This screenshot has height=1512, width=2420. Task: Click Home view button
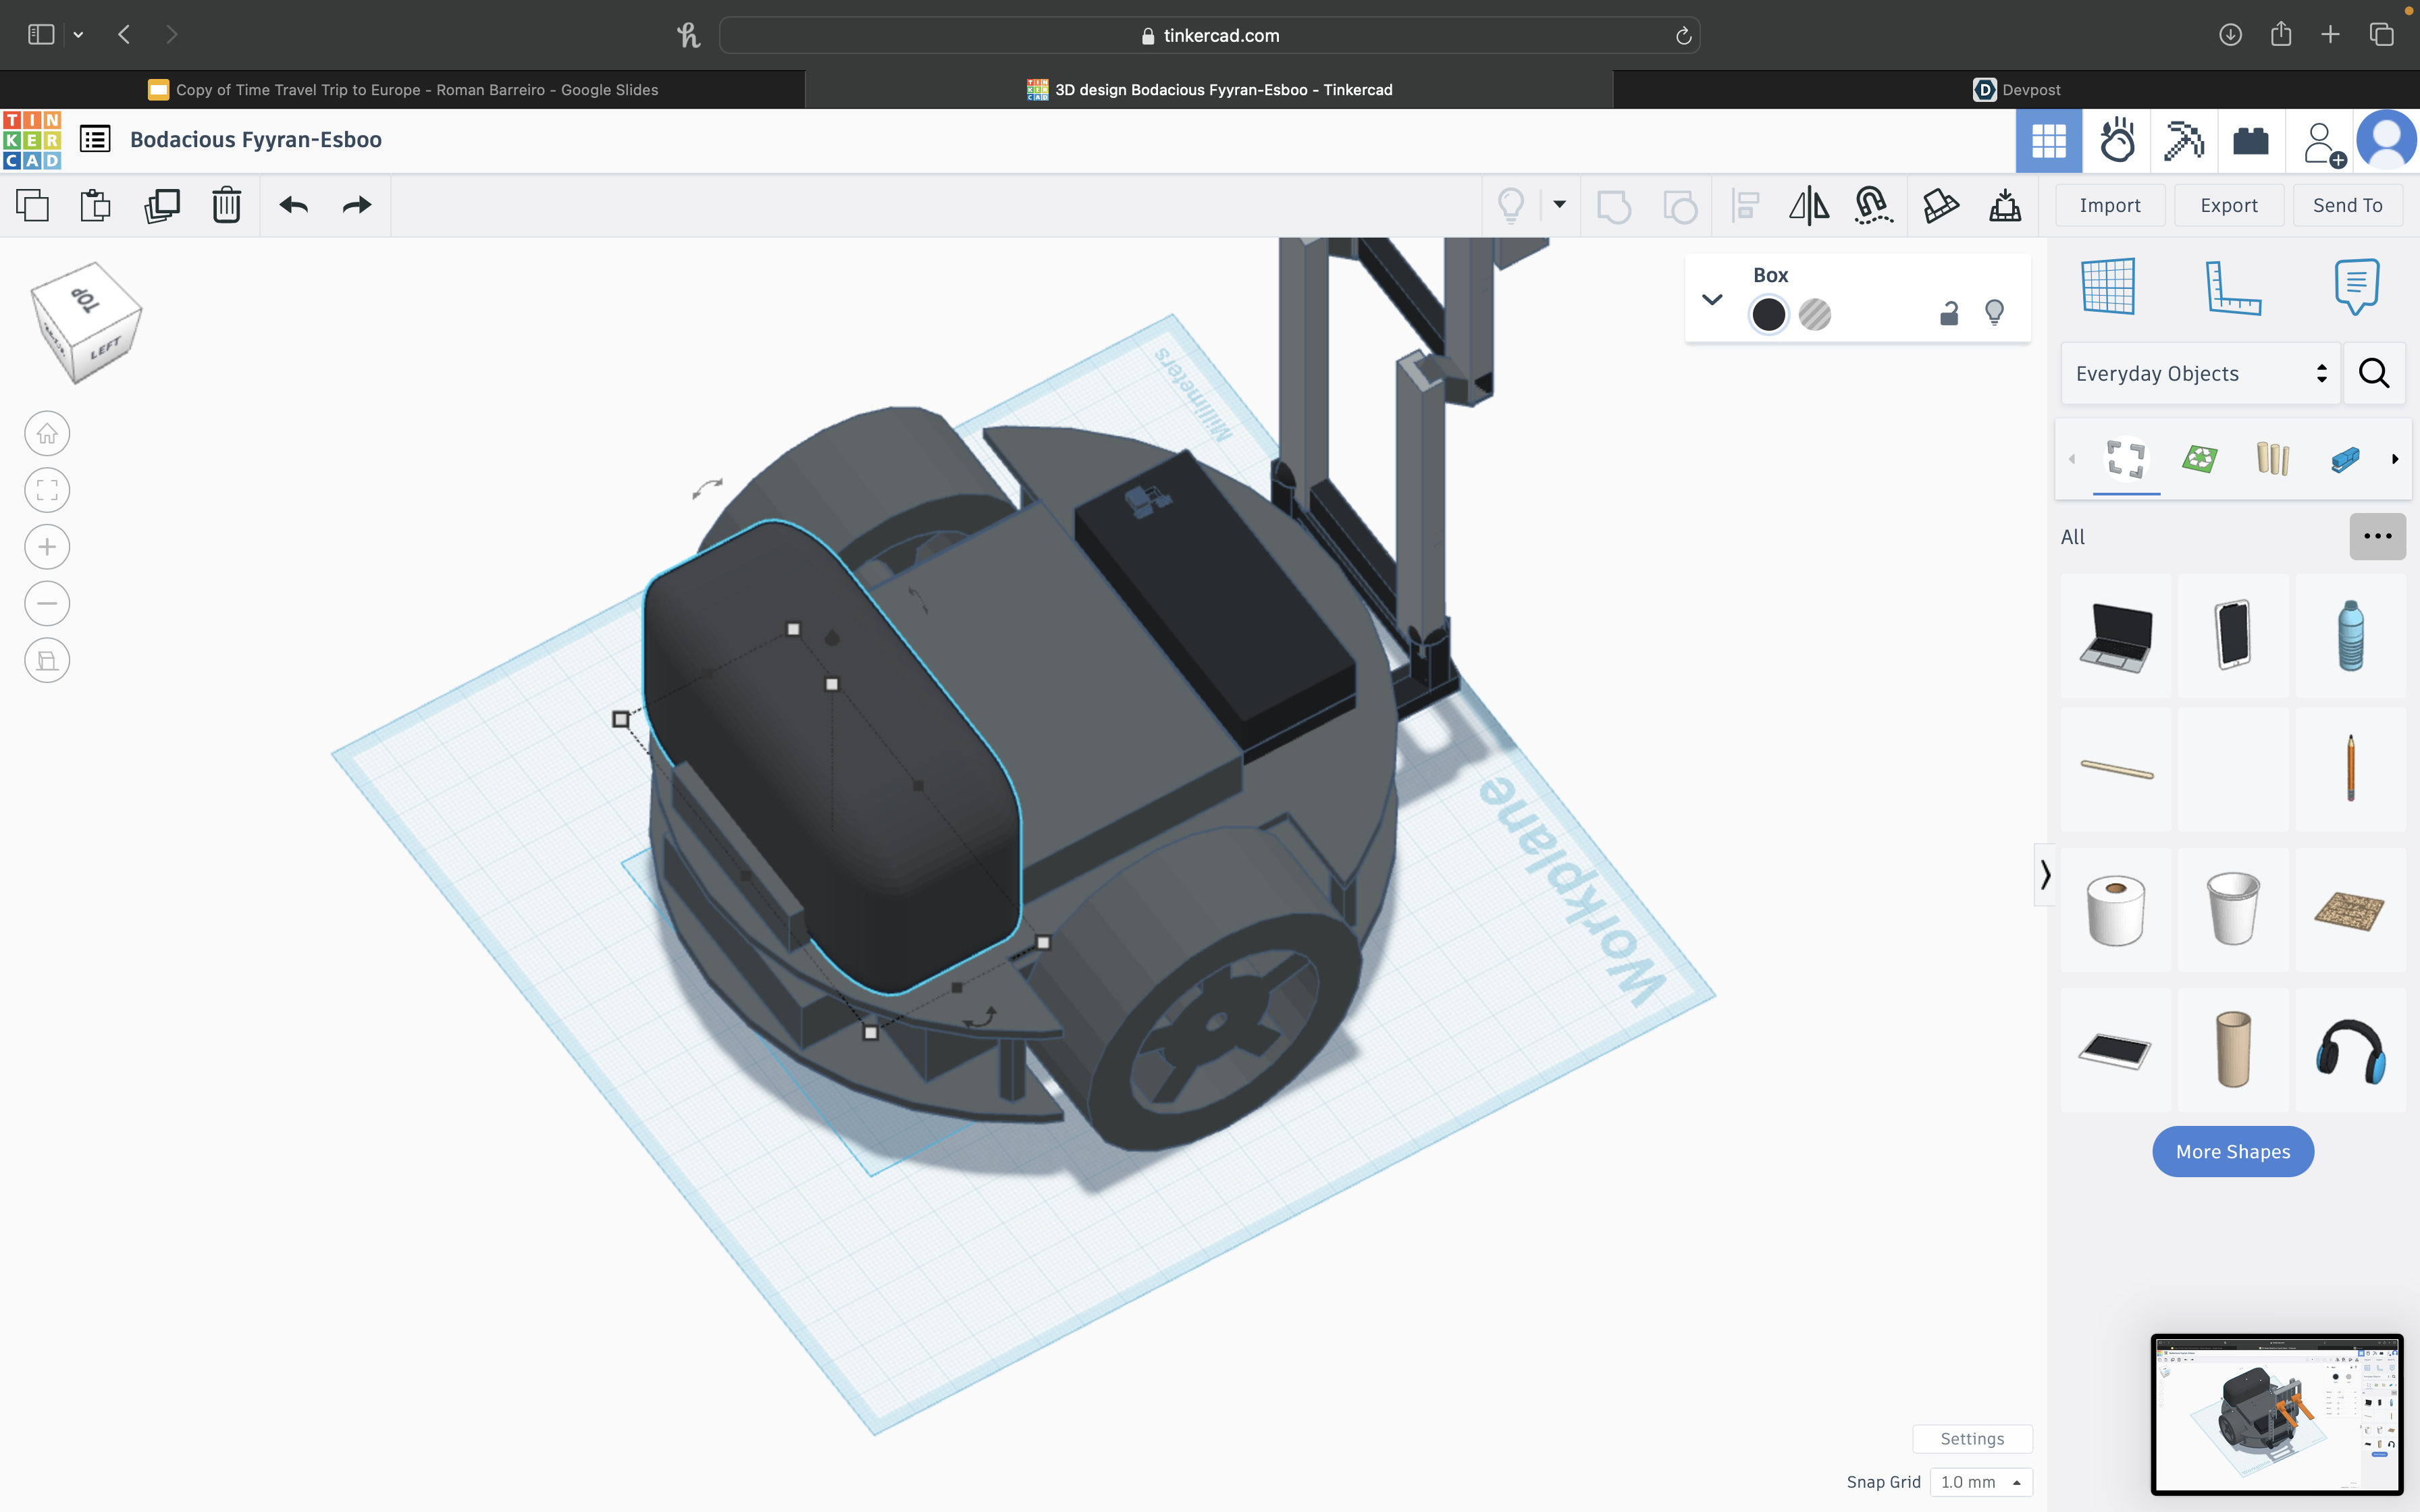tap(47, 434)
